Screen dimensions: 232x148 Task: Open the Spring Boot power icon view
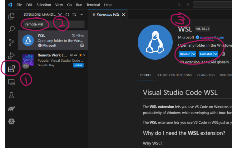pos(11,121)
